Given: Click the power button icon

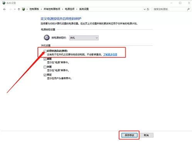Looking at the screenshot, I should tap(47, 38).
